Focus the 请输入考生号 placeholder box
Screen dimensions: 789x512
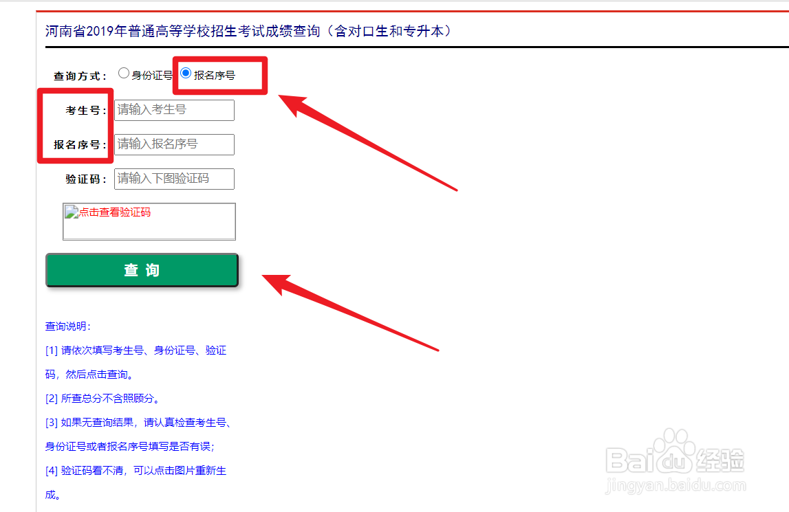point(173,110)
